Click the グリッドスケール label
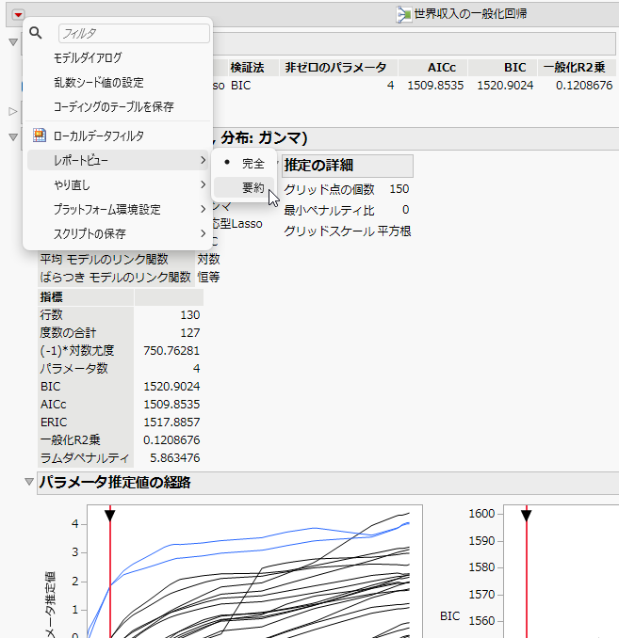 click(x=329, y=231)
